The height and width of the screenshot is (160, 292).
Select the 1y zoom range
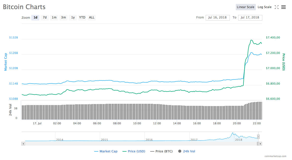(x=73, y=17)
